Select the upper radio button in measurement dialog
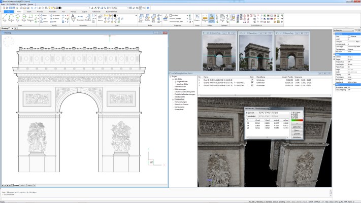 point(247,113)
